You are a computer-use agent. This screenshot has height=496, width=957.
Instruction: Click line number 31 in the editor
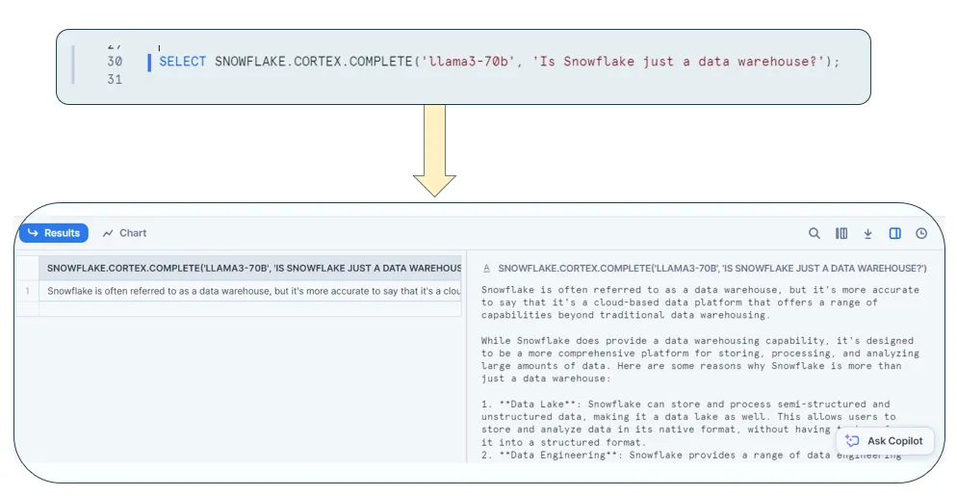115,79
